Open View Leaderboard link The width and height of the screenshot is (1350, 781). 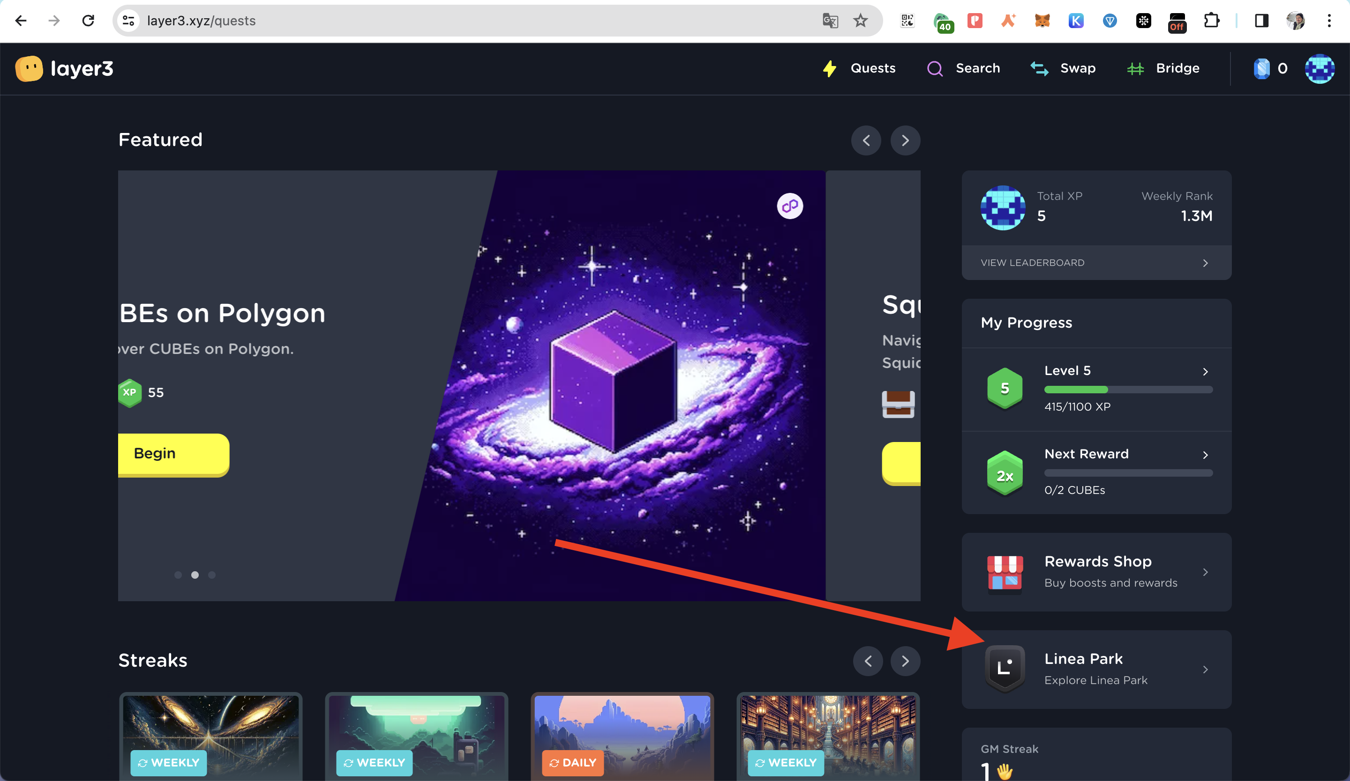pos(1096,263)
